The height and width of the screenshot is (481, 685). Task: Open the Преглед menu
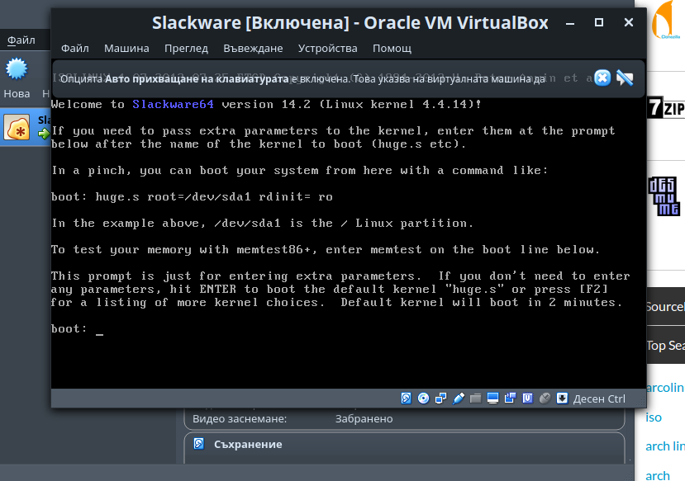[x=186, y=48]
